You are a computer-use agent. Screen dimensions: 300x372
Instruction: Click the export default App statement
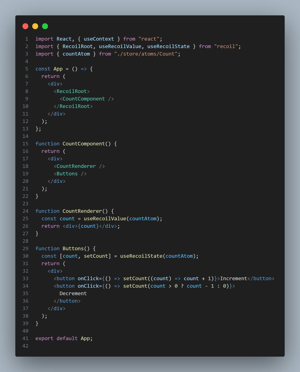(63, 338)
